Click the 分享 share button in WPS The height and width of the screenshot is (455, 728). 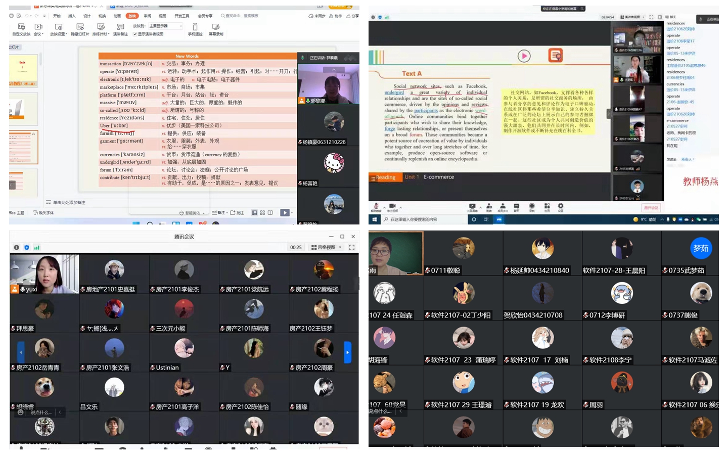point(352,16)
